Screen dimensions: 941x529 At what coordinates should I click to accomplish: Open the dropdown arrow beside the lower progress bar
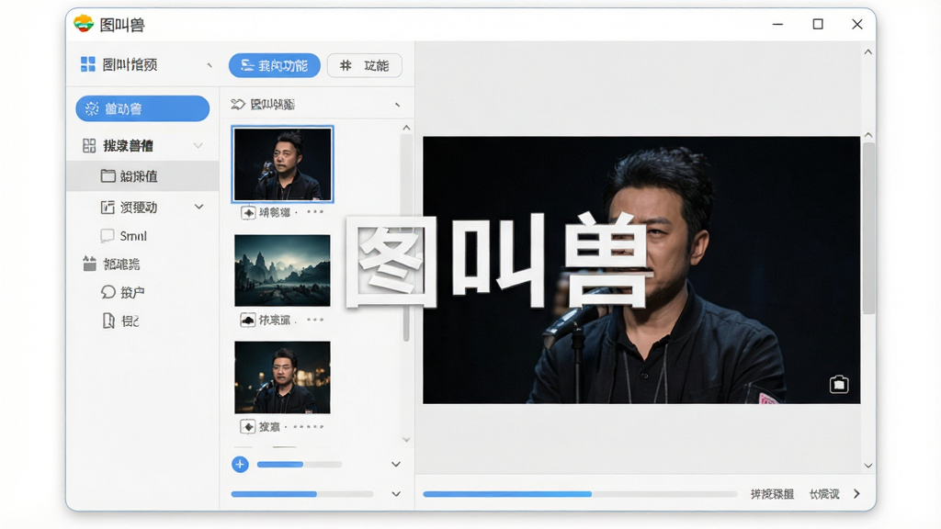click(x=396, y=494)
